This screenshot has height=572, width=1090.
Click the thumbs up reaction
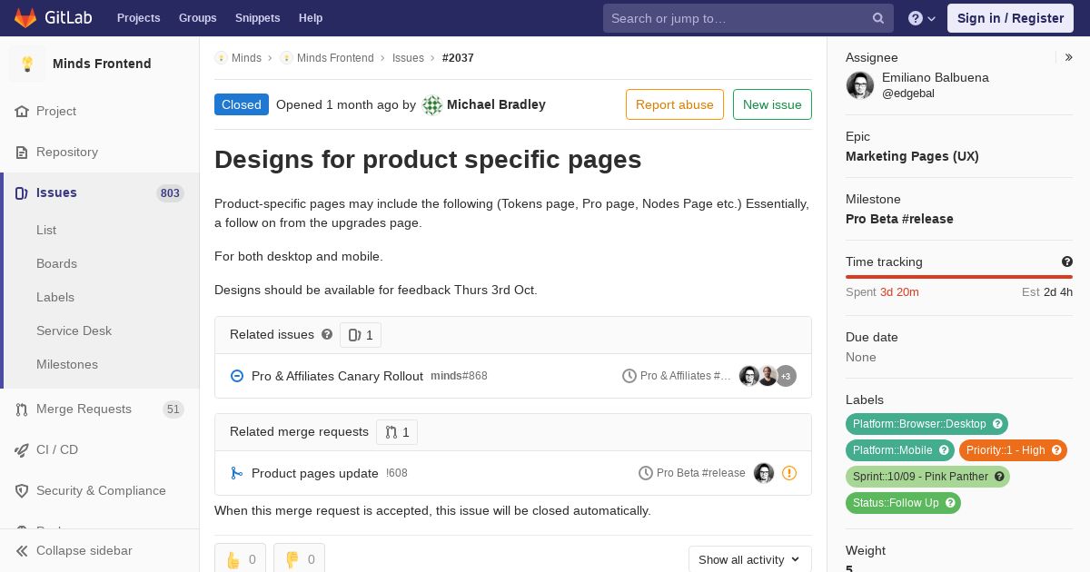click(x=240, y=559)
